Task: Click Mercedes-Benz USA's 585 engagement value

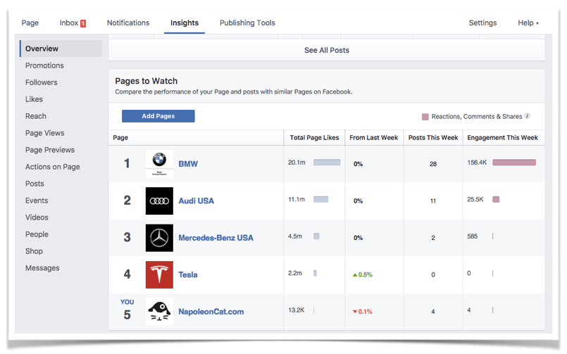Action: coord(472,236)
